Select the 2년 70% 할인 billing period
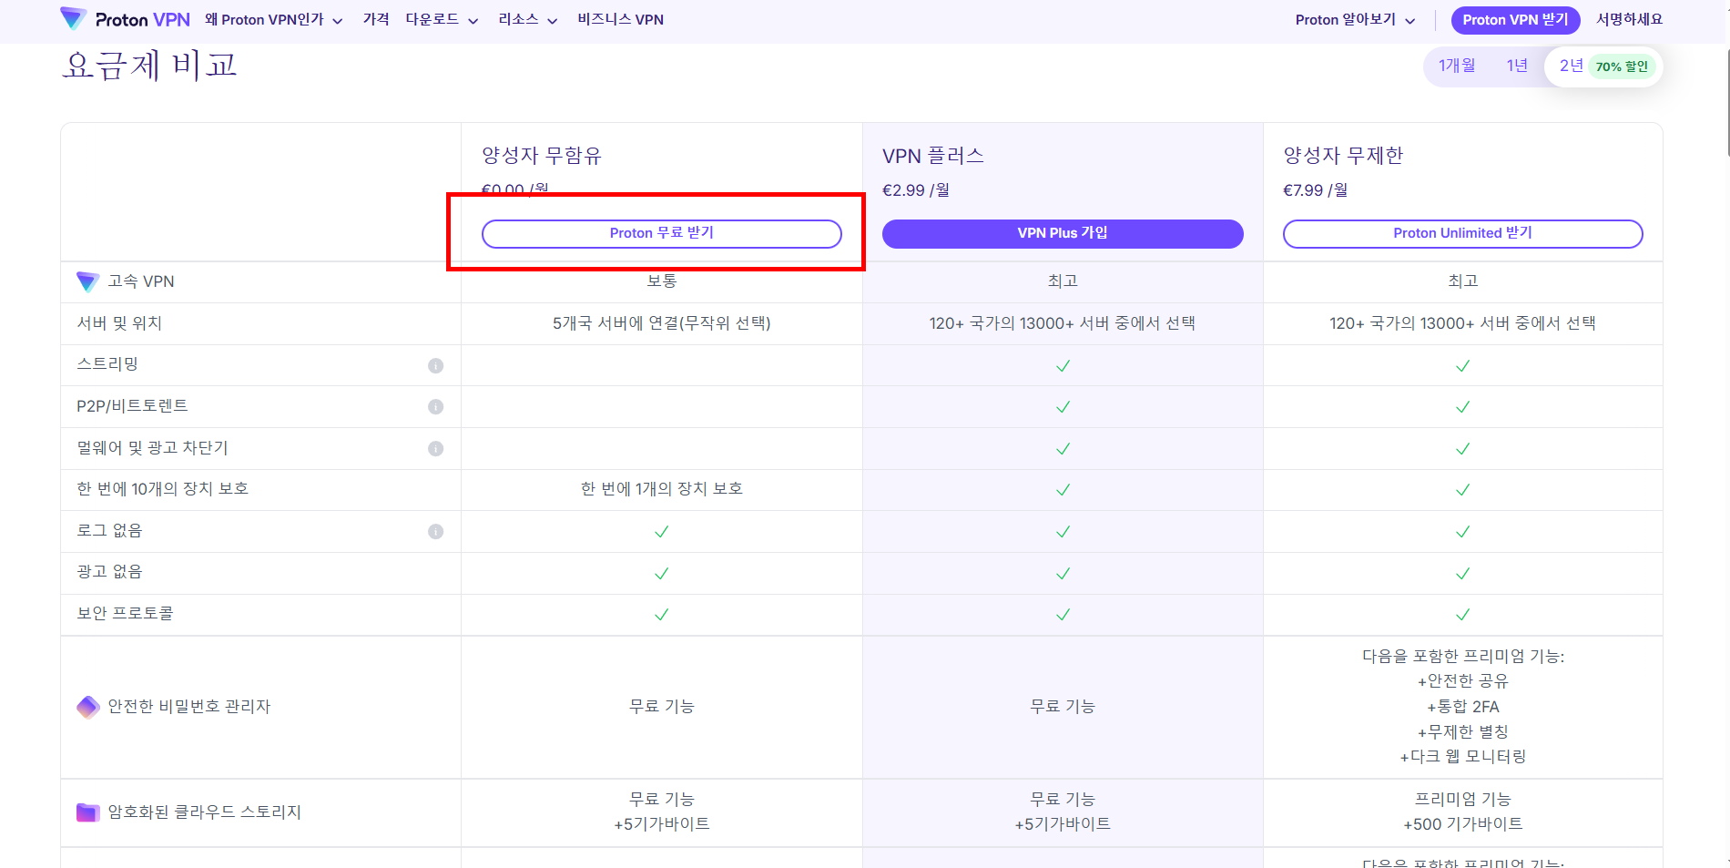This screenshot has width=1730, height=868. [x=1603, y=66]
